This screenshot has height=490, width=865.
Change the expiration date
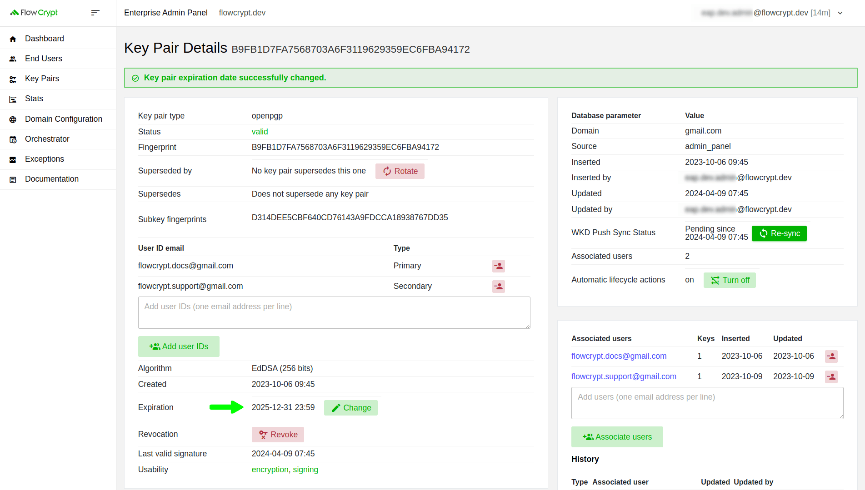(351, 408)
